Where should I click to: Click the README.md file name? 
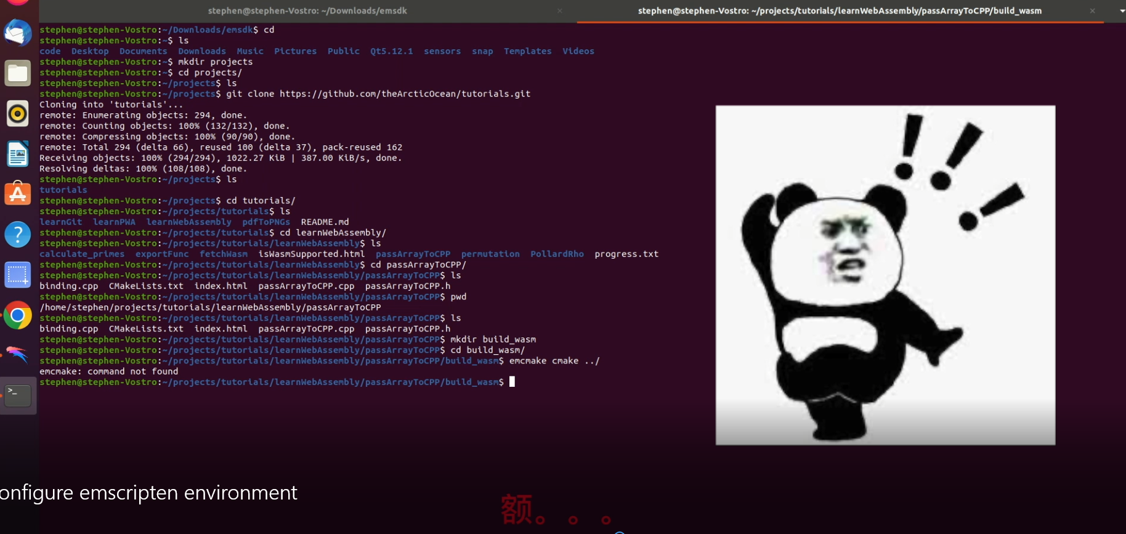coord(325,222)
